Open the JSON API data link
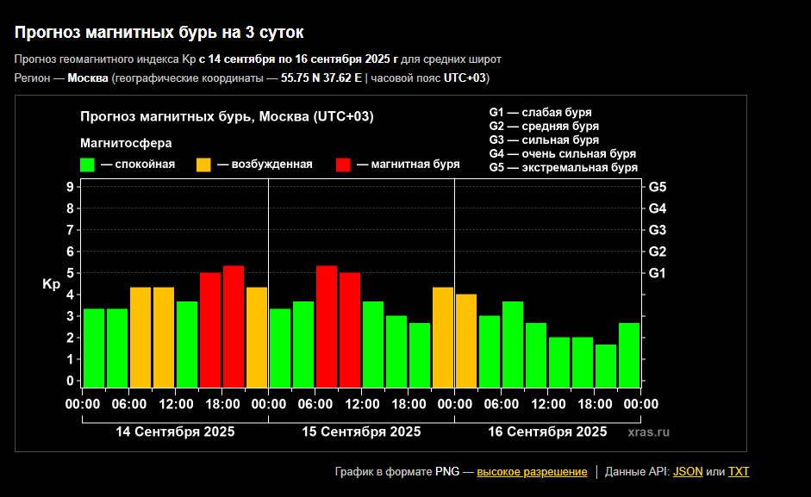Screen dimensions: 811x497 (687, 472)
